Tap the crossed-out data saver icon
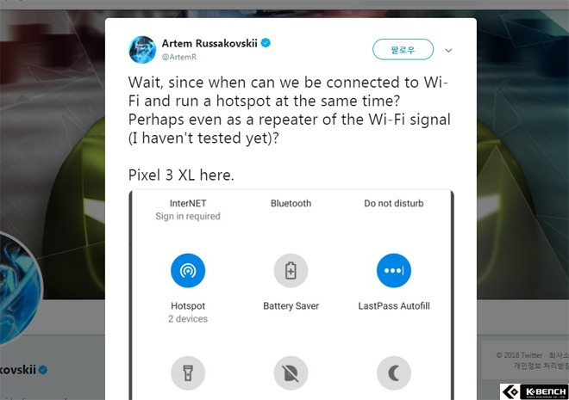Screen dimensions: 569x400 click(x=291, y=372)
